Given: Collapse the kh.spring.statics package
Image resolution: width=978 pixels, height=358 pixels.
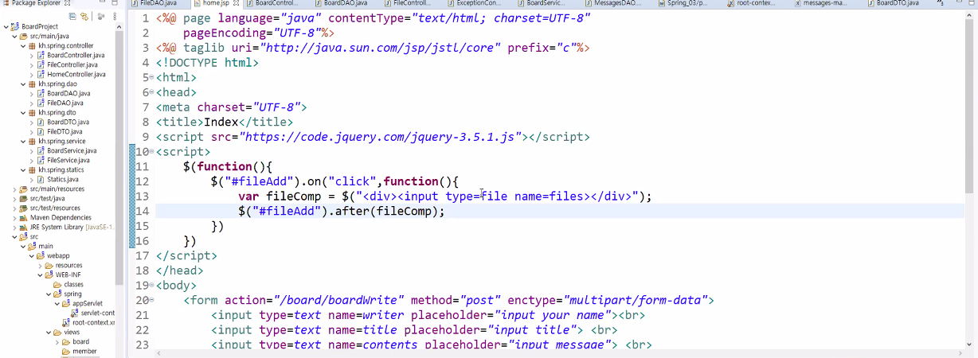Looking at the screenshot, I should point(23,170).
